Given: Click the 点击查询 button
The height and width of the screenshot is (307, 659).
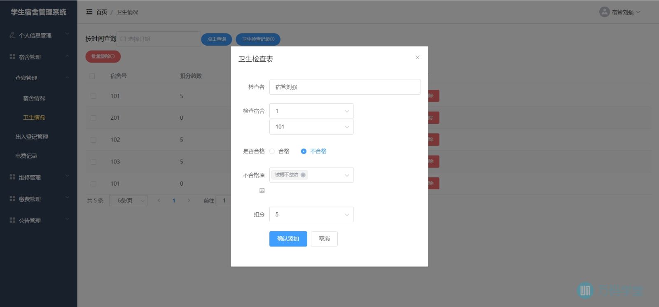Looking at the screenshot, I should (216, 39).
